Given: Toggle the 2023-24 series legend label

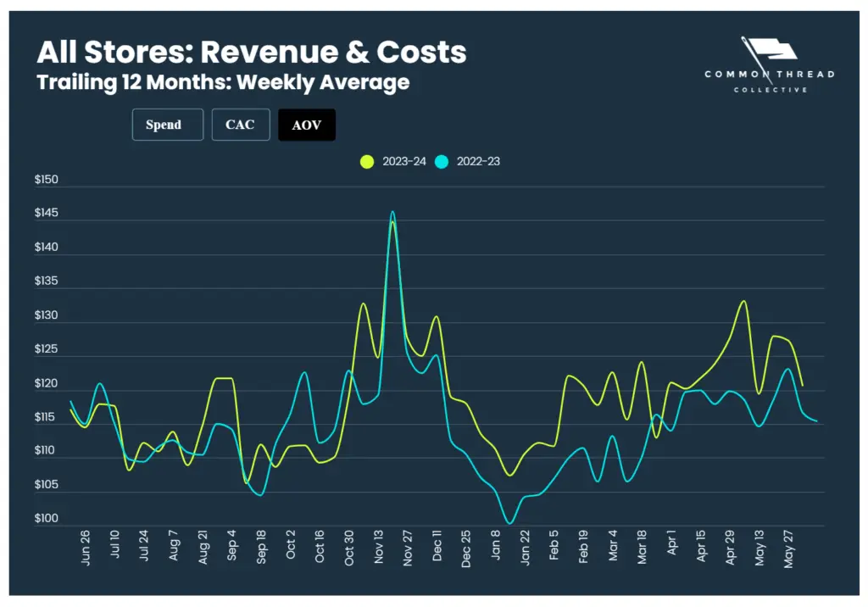Looking at the screenshot, I should click(x=405, y=161).
